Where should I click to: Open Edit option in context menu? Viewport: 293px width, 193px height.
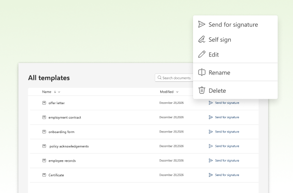click(x=235, y=55)
